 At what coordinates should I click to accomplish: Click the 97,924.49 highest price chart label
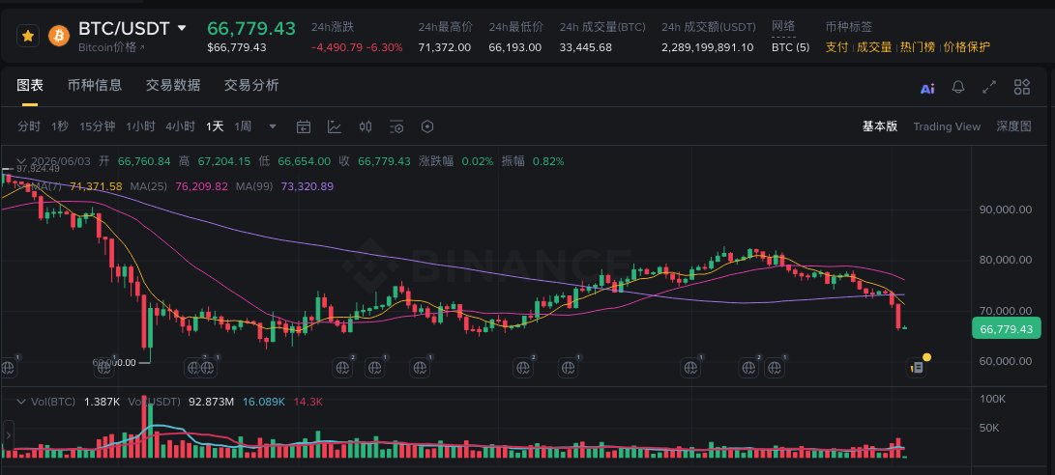click(39, 169)
